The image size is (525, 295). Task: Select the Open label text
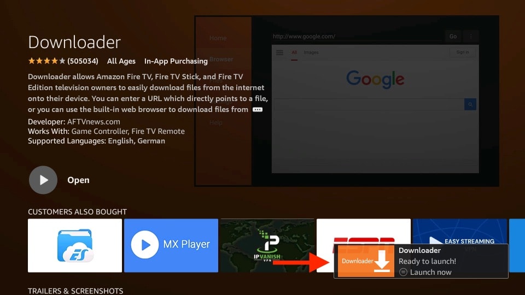78,180
